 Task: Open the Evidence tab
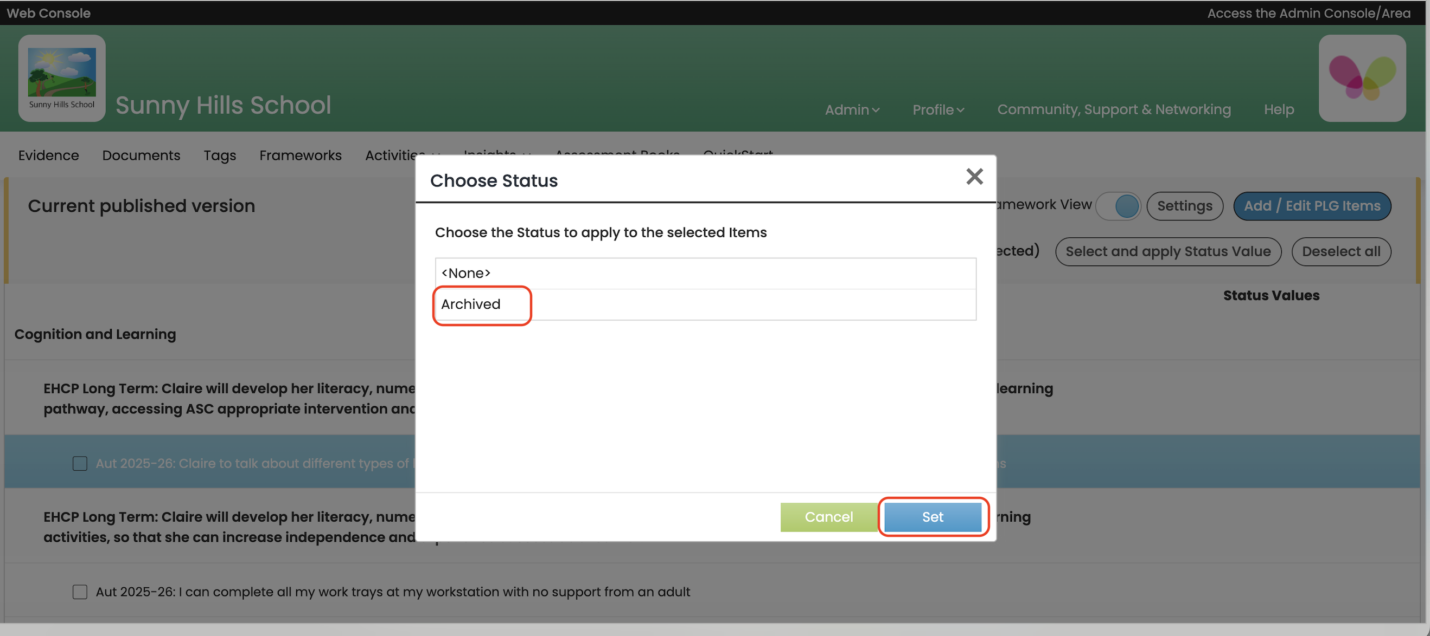tap(48, 155)
